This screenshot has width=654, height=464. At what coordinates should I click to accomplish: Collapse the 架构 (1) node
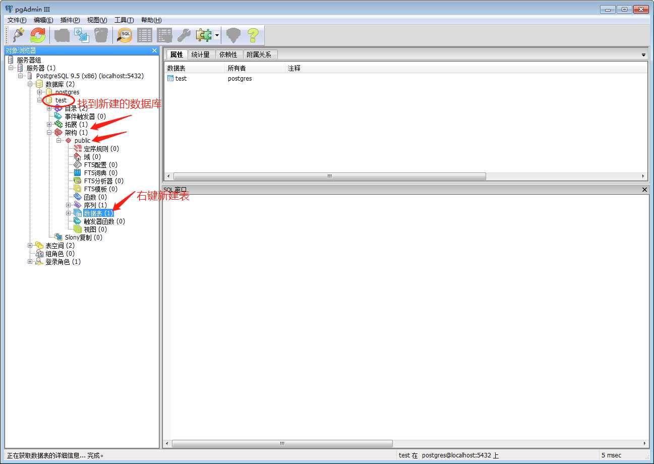coord(49,133)
